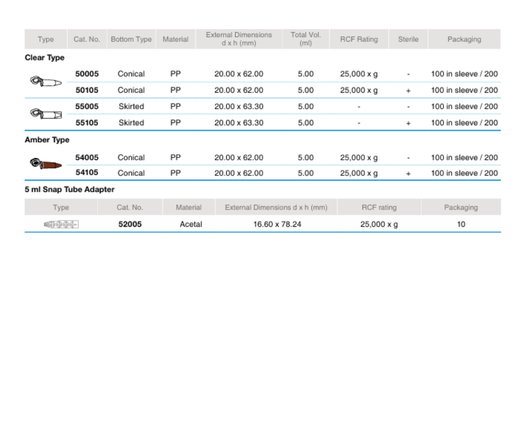Open catalog number 55005
521x437 pixels.
[87, 106]
